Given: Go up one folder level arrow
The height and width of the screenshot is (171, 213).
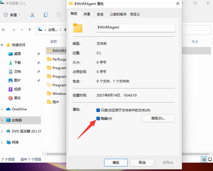Looking at the screenshot, I should pyautogui.click(x=30, y=30).
